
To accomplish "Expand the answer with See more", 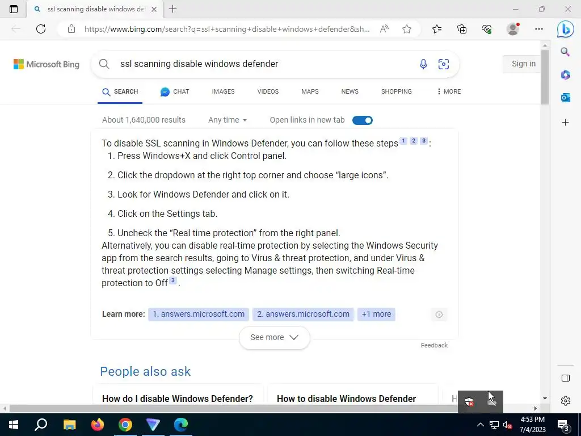I will 274,337.
